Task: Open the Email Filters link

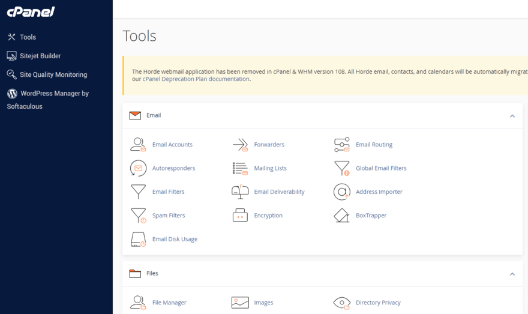Action: (169, 192)
